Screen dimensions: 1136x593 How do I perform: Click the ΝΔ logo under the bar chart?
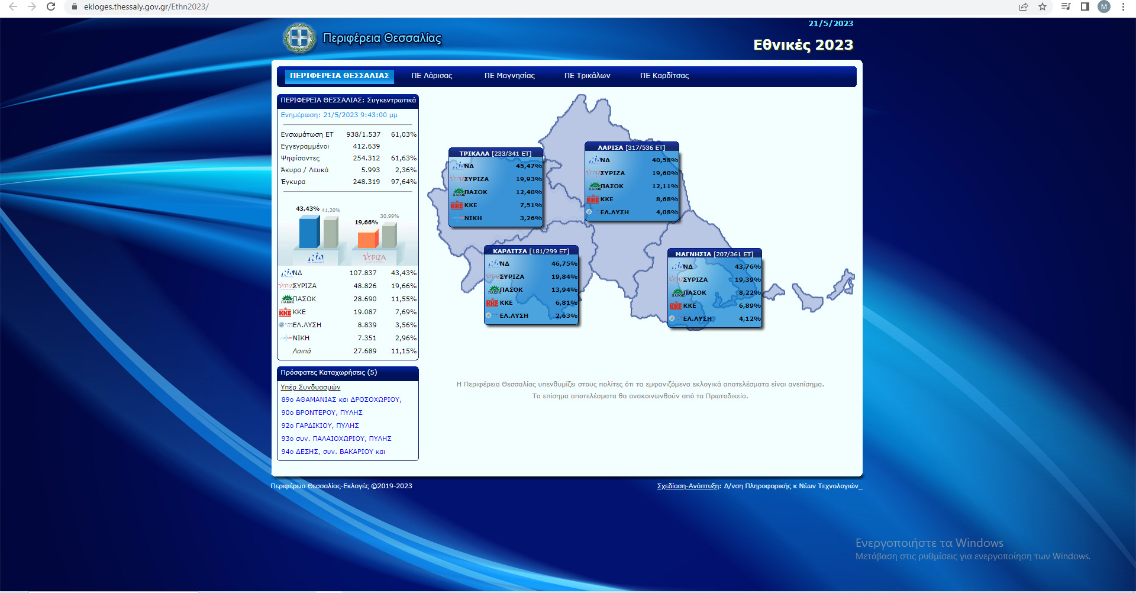[316, 257]
